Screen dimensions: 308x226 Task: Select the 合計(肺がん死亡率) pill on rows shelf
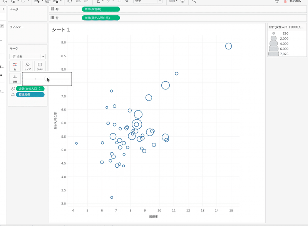pos(101,18)
